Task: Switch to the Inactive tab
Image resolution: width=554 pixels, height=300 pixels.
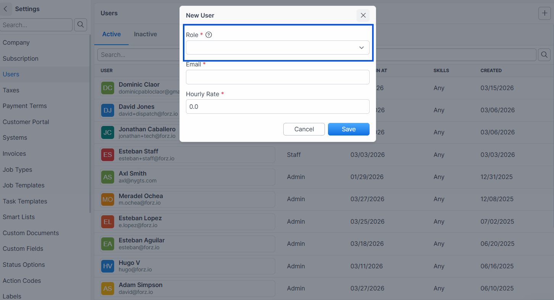Action: [145, 34]
